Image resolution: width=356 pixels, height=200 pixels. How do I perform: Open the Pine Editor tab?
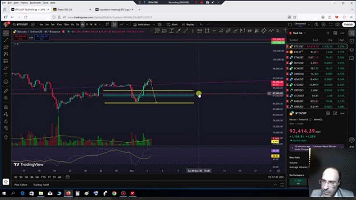click(20, 184)
